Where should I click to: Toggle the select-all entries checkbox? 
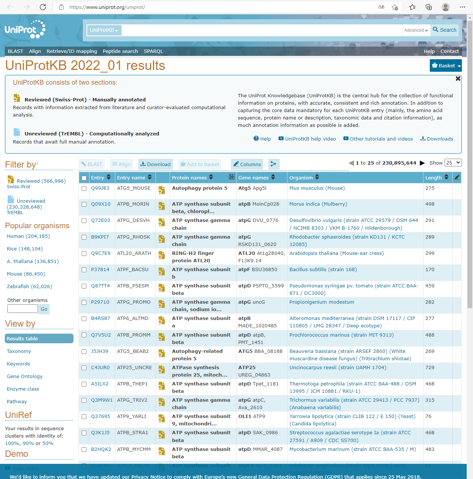click(x=84, y=178)
